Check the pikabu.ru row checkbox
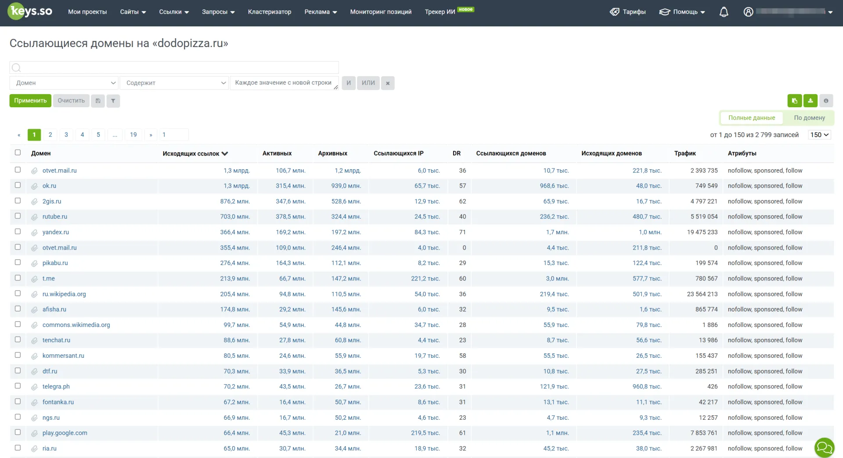The width and height of the screenshot is (843, 458). click(x=18, y=262)
